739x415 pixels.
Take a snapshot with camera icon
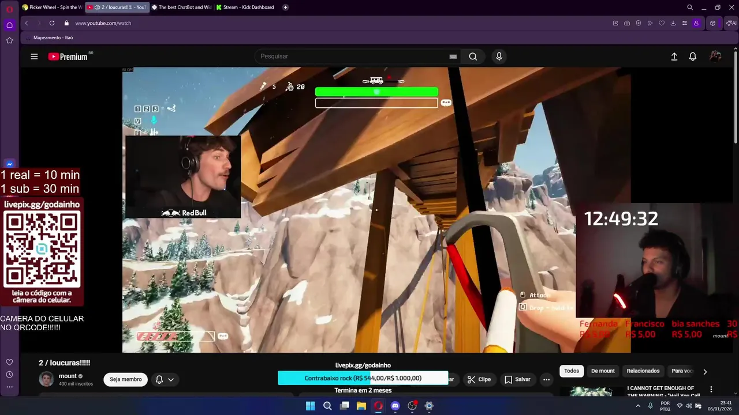pyautogui.click(x=627, y=23)
